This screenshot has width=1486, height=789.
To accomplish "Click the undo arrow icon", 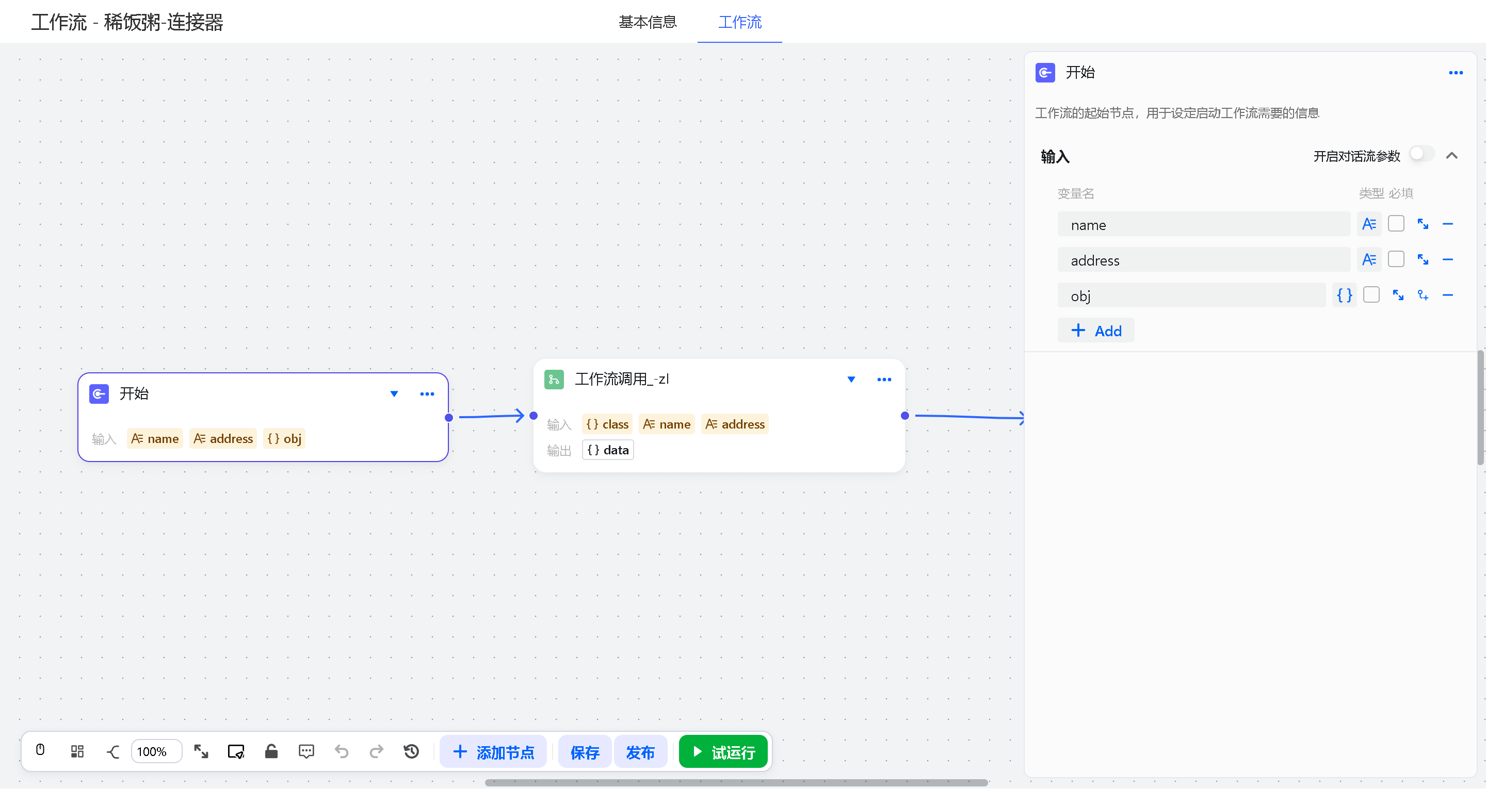I will click(342, 751).
